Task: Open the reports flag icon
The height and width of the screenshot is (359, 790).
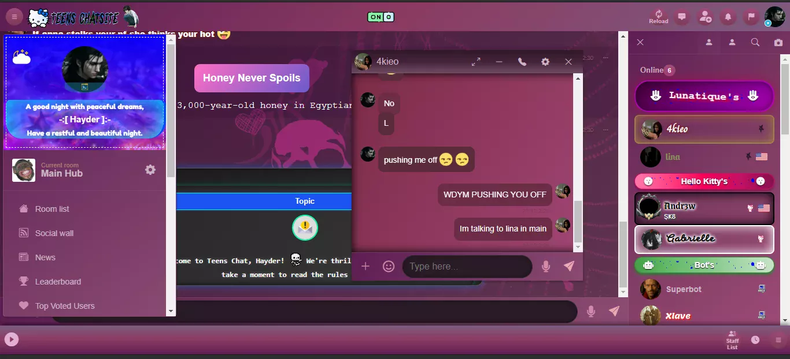Action: pyautogui.click(x=751, y=17)
